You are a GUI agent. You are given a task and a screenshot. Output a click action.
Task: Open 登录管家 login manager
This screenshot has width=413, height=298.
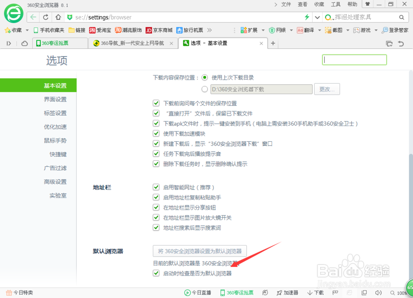point(395,30)
